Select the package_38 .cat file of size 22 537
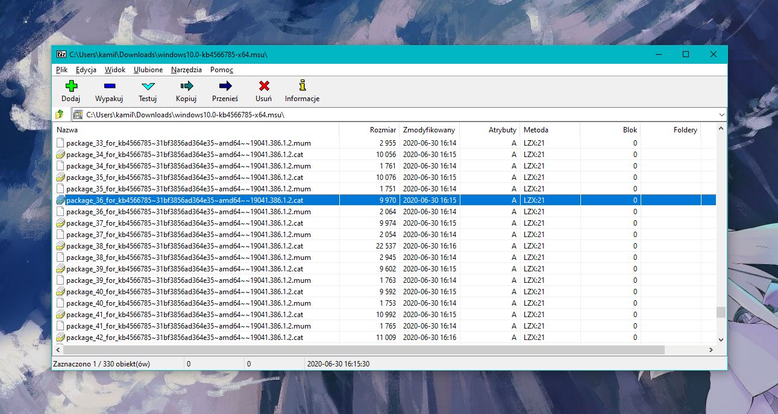The image size is (778, 414). click(x=184, y=246)
